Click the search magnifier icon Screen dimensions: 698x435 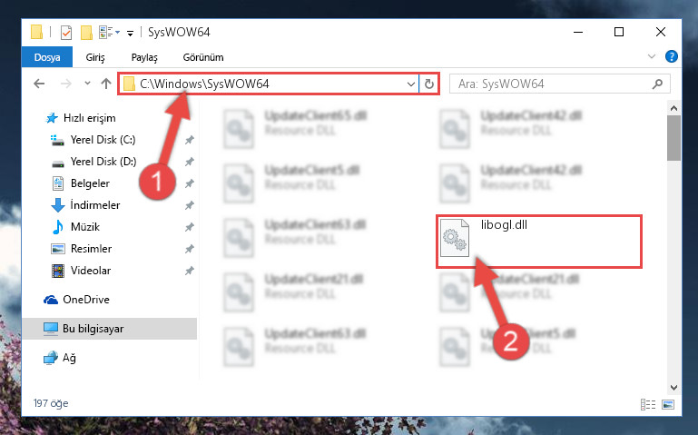point(657,84)
